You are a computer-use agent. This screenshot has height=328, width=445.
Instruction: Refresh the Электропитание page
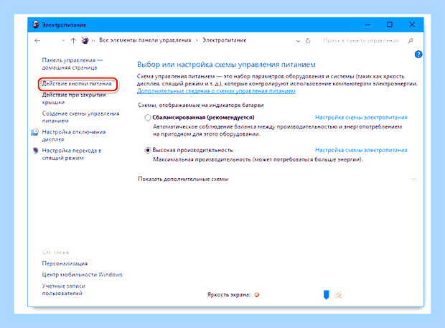308,41
